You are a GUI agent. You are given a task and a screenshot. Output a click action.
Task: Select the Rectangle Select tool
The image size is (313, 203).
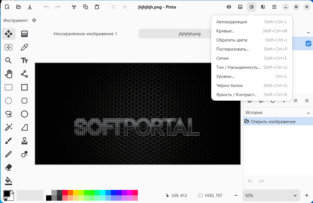(x=9, y=88)
